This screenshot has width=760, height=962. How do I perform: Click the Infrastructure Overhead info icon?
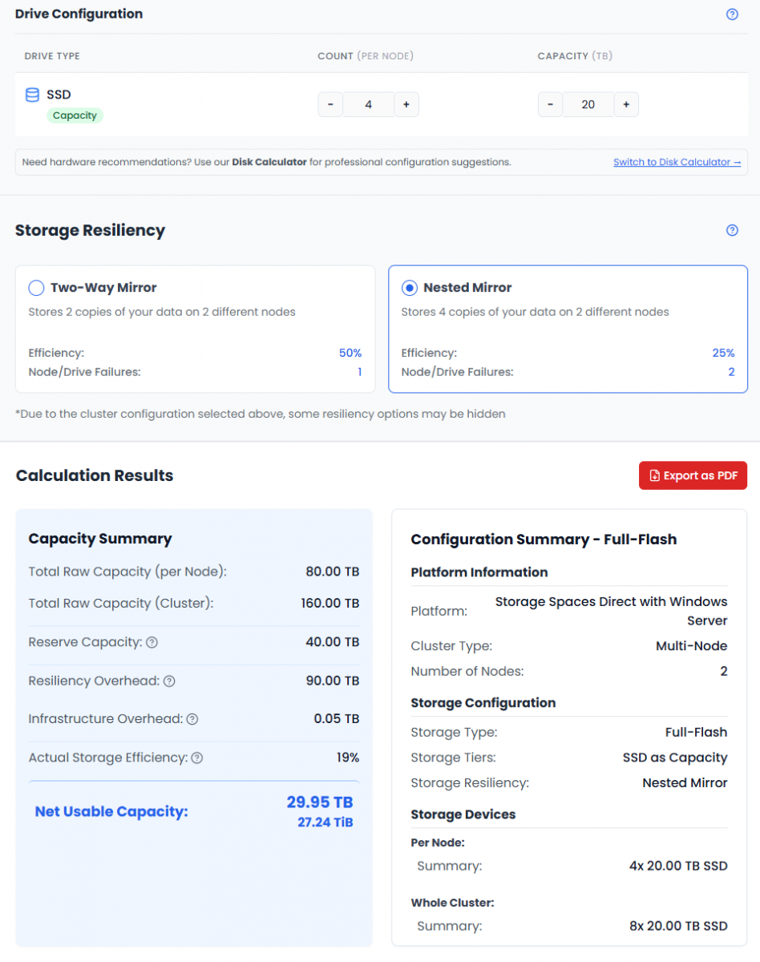click(192, 719)
